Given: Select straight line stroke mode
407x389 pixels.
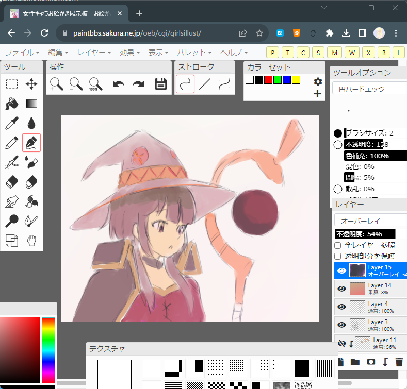Looking at the screenshot, I should 205,84.
